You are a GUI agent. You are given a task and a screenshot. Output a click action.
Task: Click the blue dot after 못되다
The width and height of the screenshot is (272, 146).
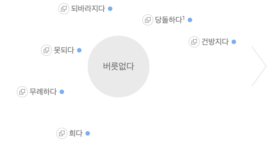click(79, 50)
